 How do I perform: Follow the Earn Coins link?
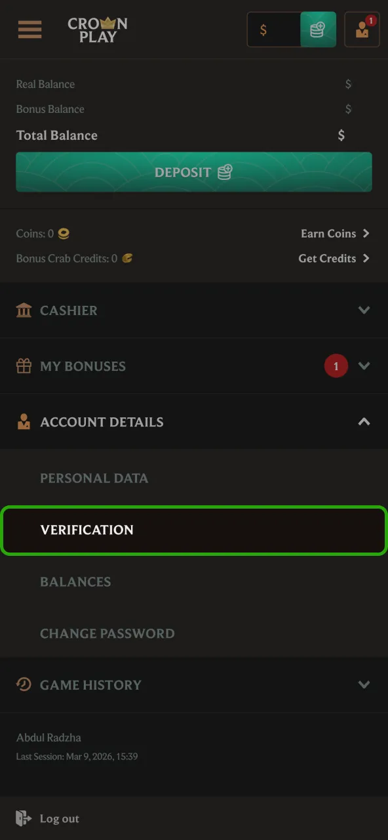pos(336,233)
